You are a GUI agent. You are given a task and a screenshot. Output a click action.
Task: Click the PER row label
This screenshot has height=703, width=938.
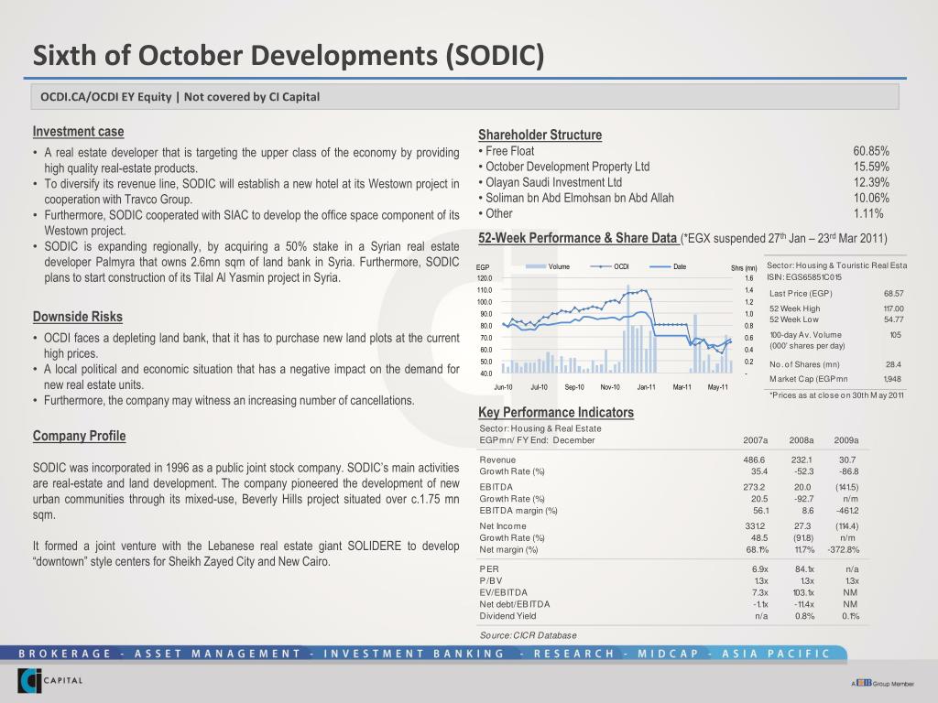coord(489,569)
